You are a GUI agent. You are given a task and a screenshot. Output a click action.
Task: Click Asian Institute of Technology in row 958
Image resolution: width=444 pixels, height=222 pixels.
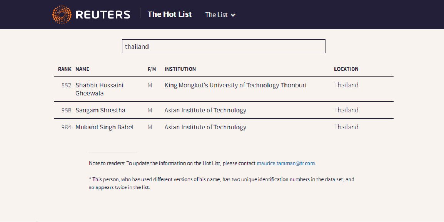point(205,110)
